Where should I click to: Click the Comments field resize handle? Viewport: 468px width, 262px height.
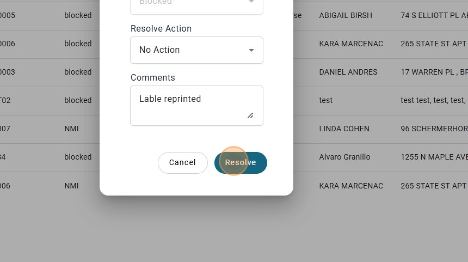[x=250, y=115]
